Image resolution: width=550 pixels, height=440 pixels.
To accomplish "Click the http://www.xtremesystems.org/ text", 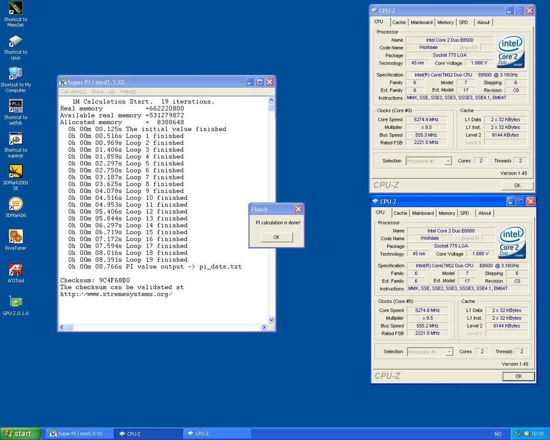I will point(116,294).
